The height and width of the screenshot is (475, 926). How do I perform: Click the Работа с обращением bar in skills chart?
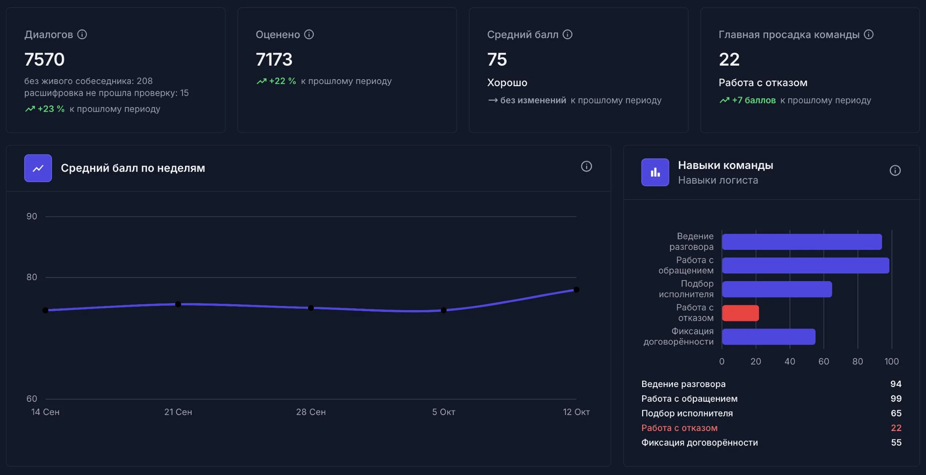805,265
